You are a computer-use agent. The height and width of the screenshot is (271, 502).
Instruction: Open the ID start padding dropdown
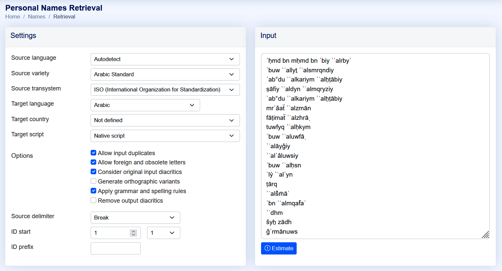pyautogui.click(x=163, y=233)
